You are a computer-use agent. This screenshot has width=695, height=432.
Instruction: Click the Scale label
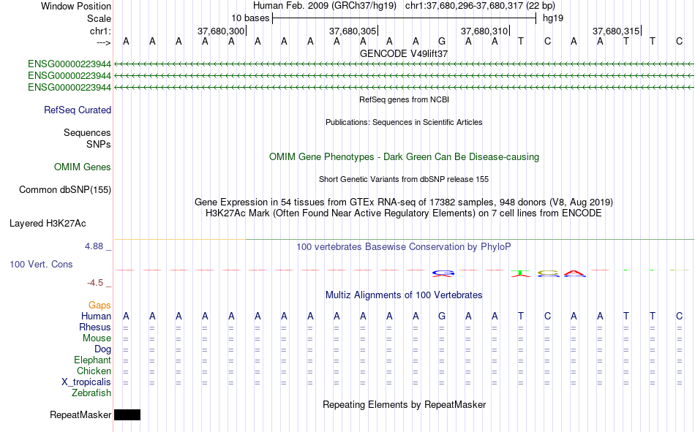(x=99, y=18)
